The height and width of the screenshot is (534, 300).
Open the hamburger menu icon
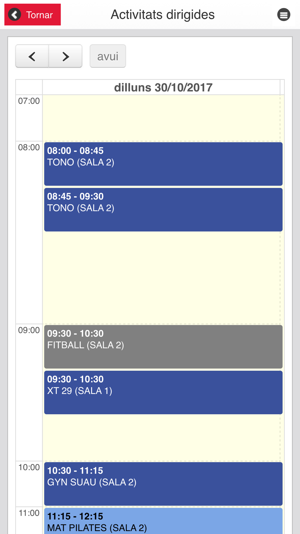tap(283, 15)
